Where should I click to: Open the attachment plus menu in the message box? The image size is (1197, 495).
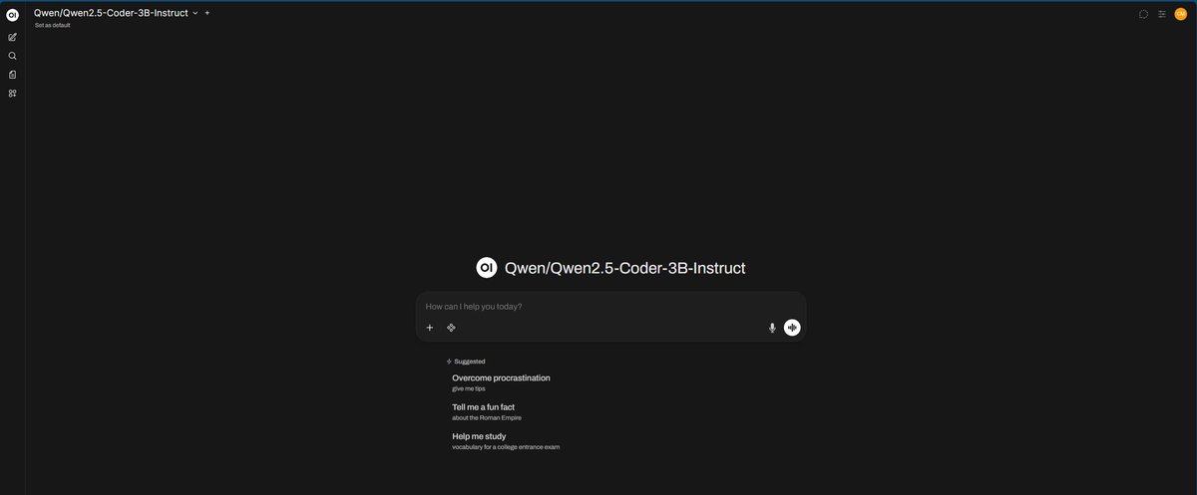coord(430,328)
